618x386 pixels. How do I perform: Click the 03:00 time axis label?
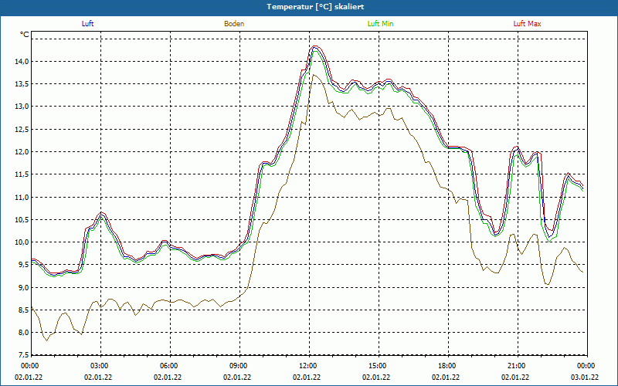click(100, 366)
